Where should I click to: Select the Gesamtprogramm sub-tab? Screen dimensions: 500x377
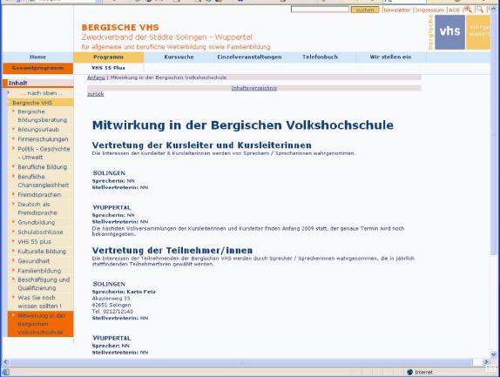[x=38, y=68]
